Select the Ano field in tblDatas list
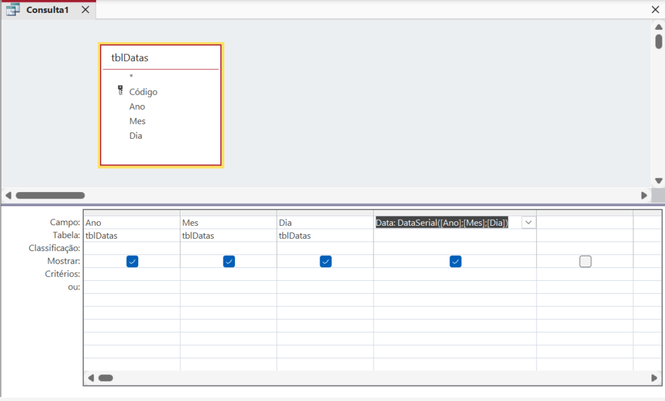This screenshot has width=665, height=401. [x=137, y=106]
